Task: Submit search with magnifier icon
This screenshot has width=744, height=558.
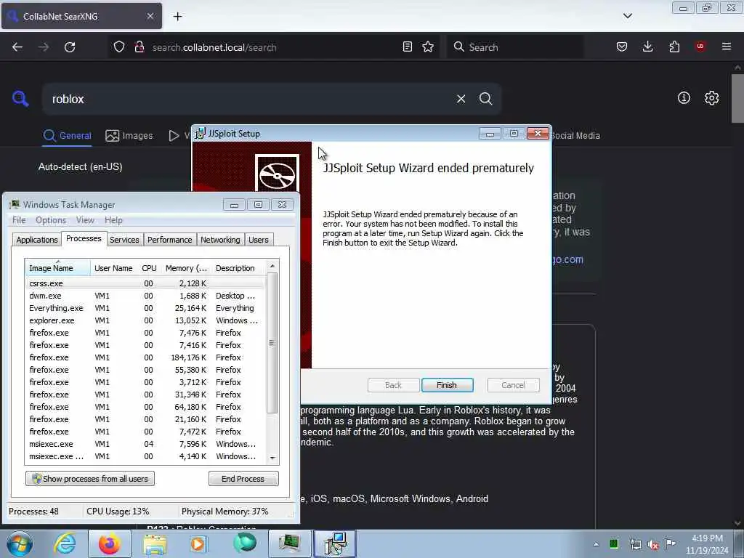Action: pyautogui.click(x=486, y=99)
